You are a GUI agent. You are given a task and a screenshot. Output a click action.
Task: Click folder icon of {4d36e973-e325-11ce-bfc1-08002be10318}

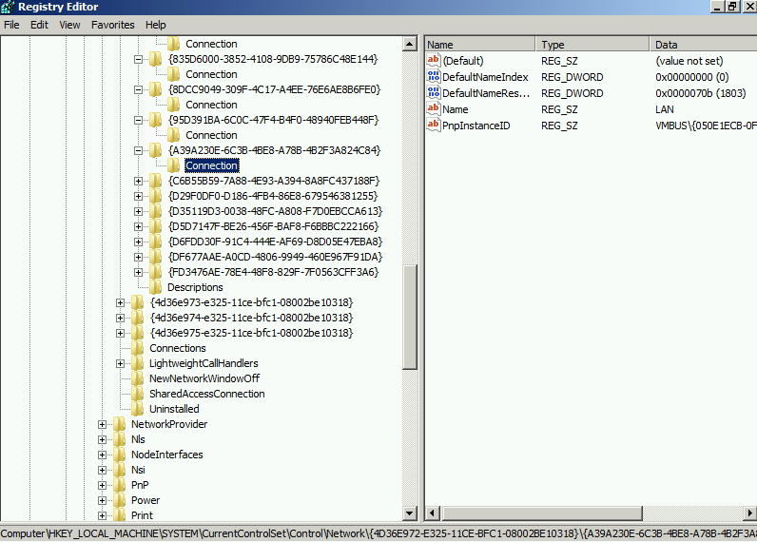pos(138,302)
